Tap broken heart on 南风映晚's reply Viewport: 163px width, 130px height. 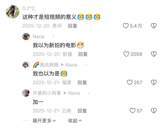(x=154, y=82)
